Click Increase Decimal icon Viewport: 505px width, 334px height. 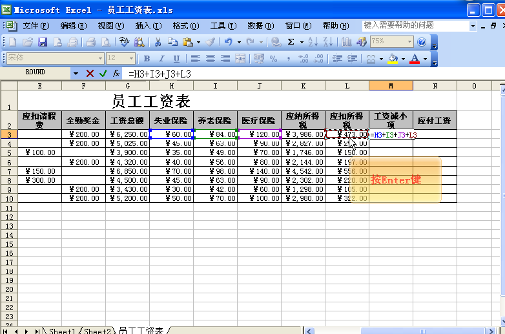pos(303,59)
